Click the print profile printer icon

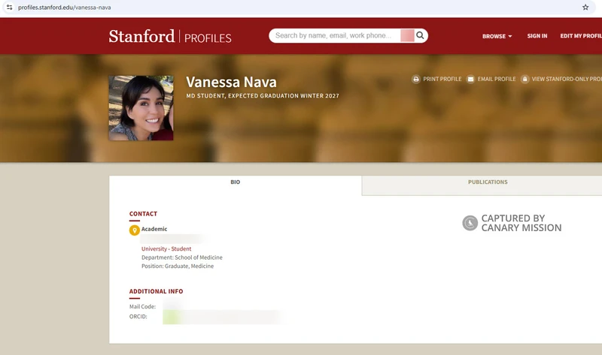pos(416,79)
